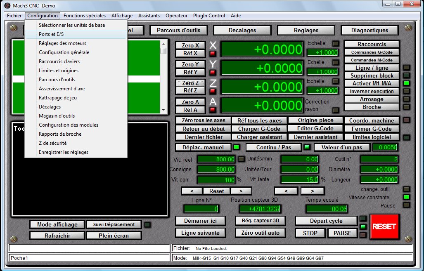This screenshot has width=424, height=271.
Task: Toggle the X axis reference LED
Action: pos(213,54)
